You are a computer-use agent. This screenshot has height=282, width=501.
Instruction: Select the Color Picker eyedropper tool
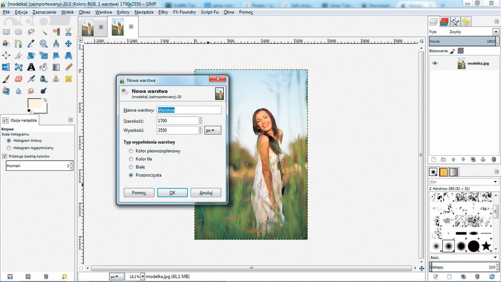click(31, 44)
